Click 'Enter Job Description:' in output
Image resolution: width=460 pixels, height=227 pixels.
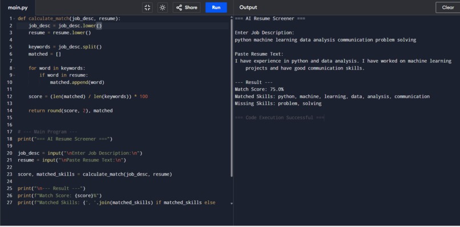264,33
